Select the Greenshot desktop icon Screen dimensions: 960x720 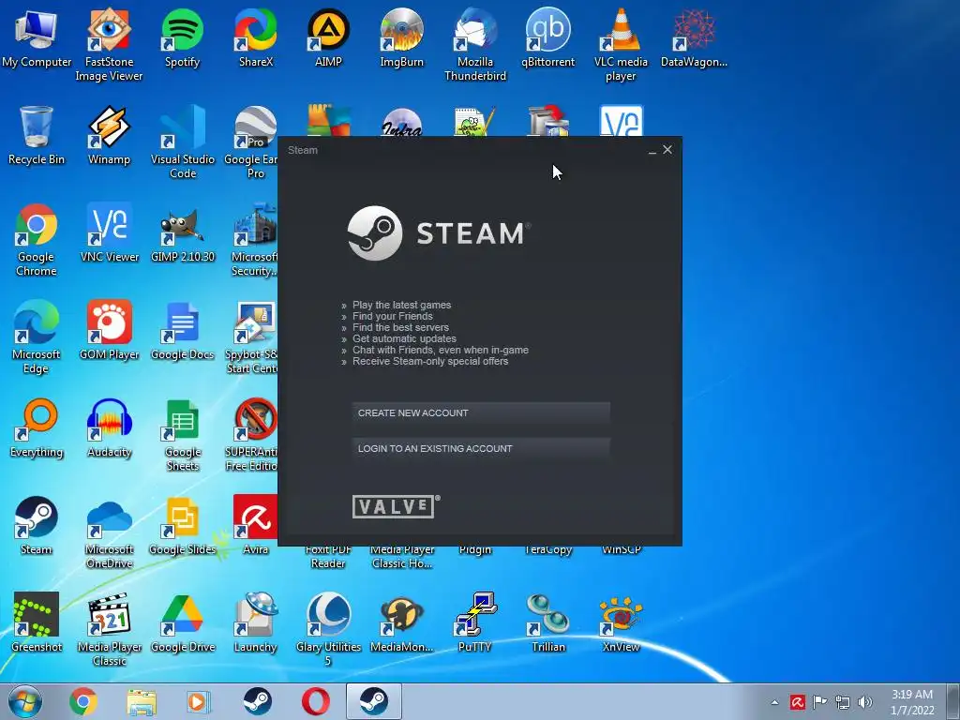pos(37,622)
